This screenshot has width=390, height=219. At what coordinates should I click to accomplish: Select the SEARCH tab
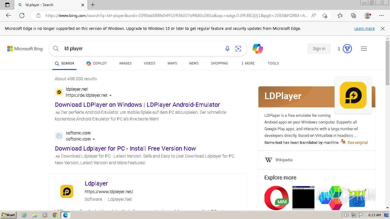click(64, 63)
